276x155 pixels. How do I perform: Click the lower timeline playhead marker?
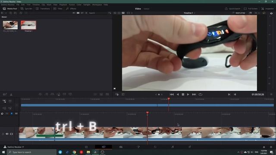147,113
